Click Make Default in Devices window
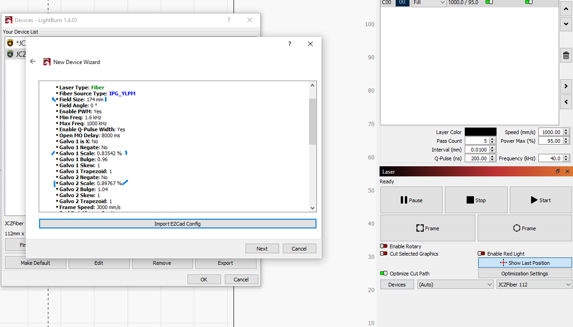 point(35,263)
